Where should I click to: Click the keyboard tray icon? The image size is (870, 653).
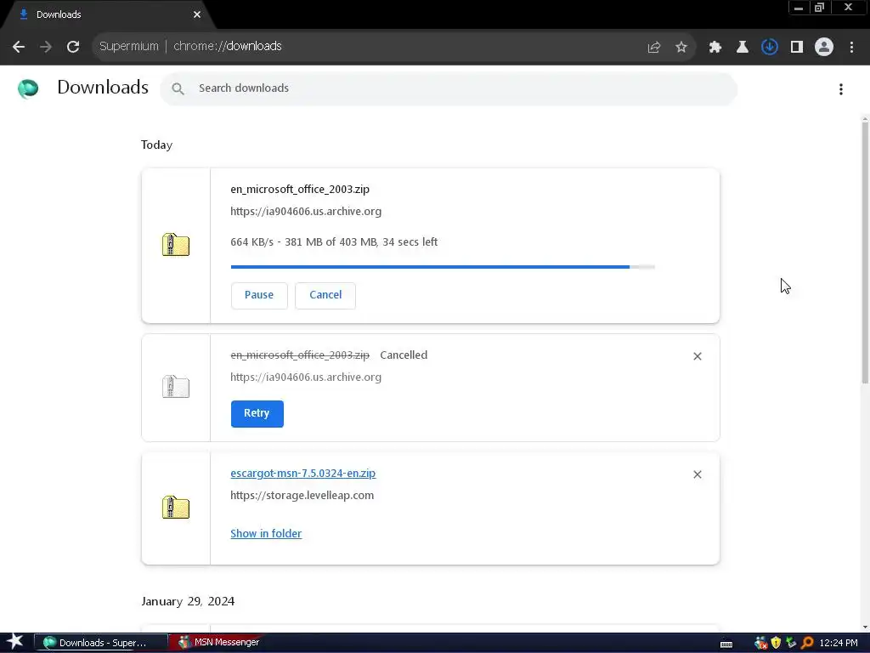(726, 644)
